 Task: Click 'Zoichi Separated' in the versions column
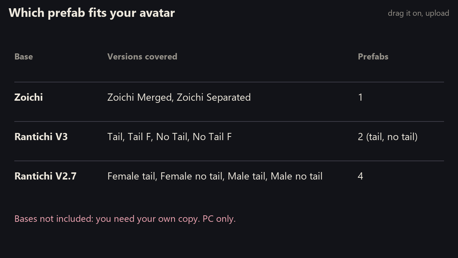coord(214,97)
